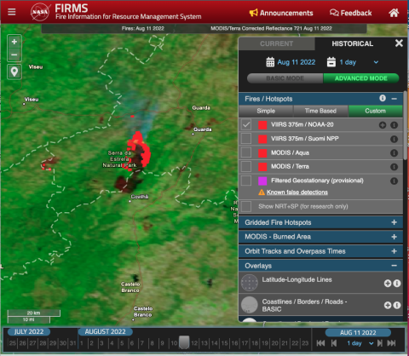The image size is (409, 356).
Task: Step forward one day on timeline
Action: click(380, 343)
